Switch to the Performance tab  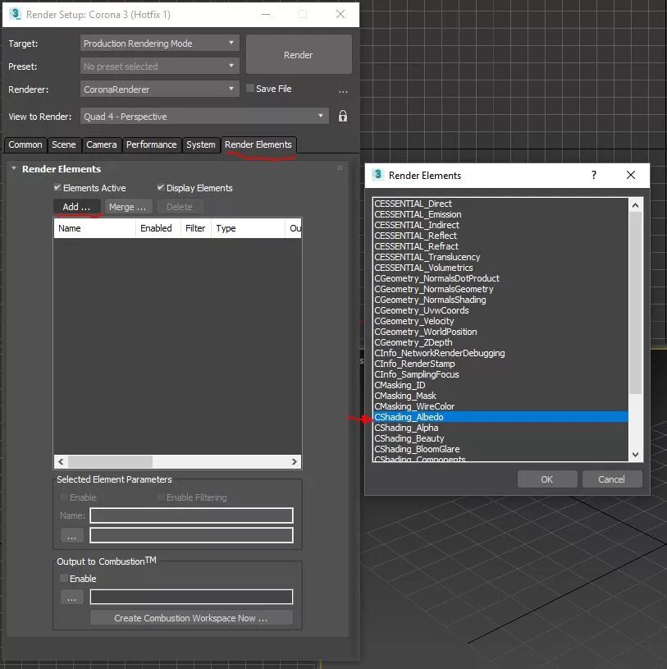(x=152, y=144)
